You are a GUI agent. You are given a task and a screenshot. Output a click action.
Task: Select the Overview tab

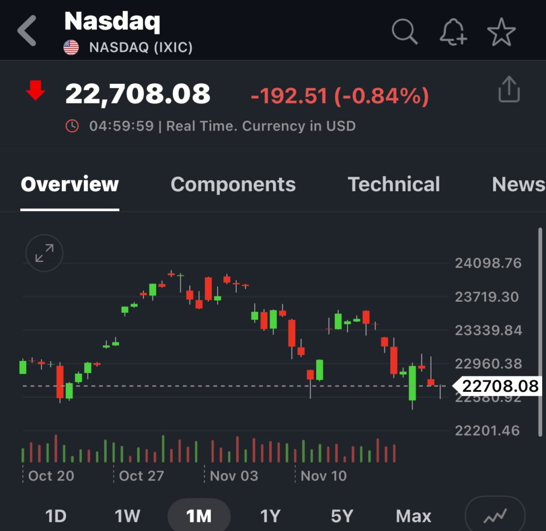70,184
